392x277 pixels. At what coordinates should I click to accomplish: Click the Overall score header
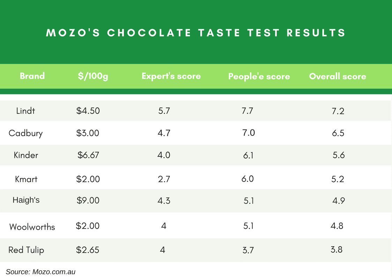pyautogui.click(x=338, y=76)
